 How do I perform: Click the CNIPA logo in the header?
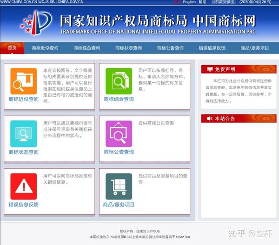coord(36,23)
